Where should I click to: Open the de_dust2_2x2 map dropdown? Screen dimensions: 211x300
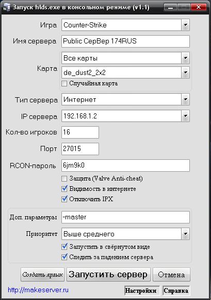coord(125,72)
